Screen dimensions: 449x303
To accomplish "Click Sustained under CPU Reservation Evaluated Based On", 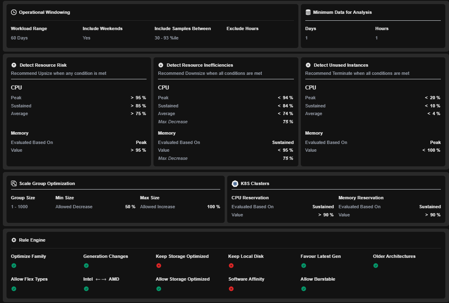I will tap(323, 207).
